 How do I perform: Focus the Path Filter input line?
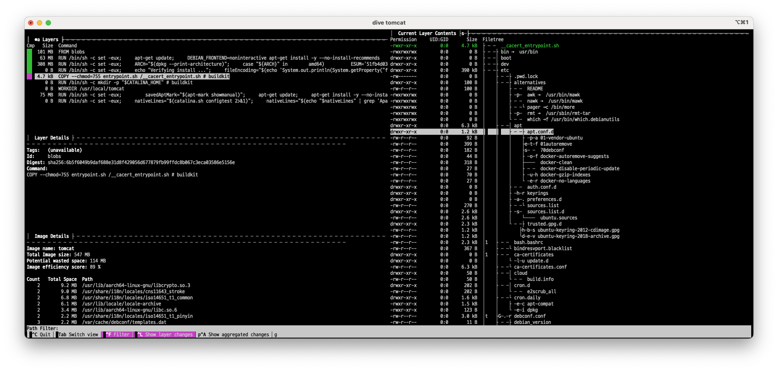pos(389,328)
